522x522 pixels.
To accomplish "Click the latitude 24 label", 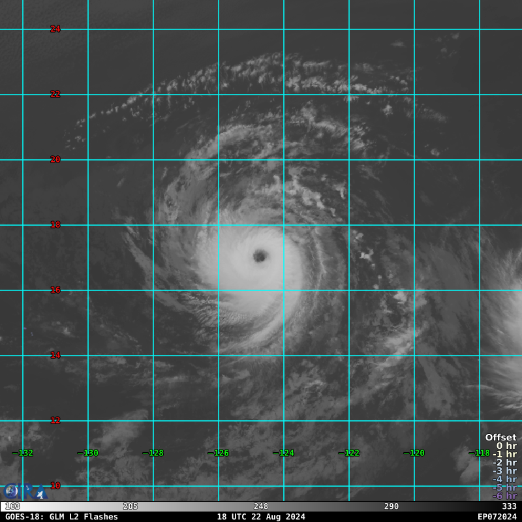I will tap(55, 29).
